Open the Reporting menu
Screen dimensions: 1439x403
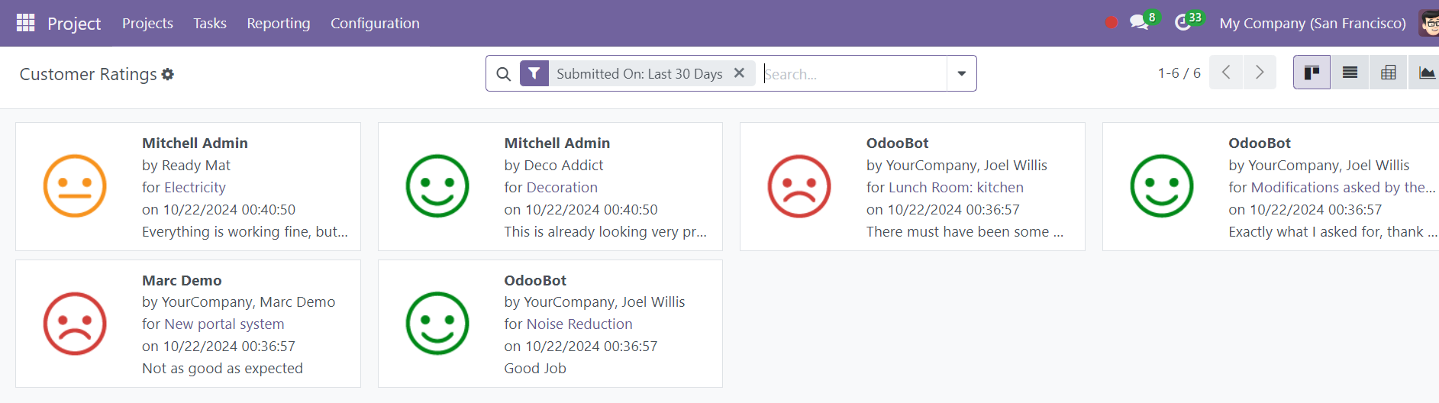click(279, 23)
